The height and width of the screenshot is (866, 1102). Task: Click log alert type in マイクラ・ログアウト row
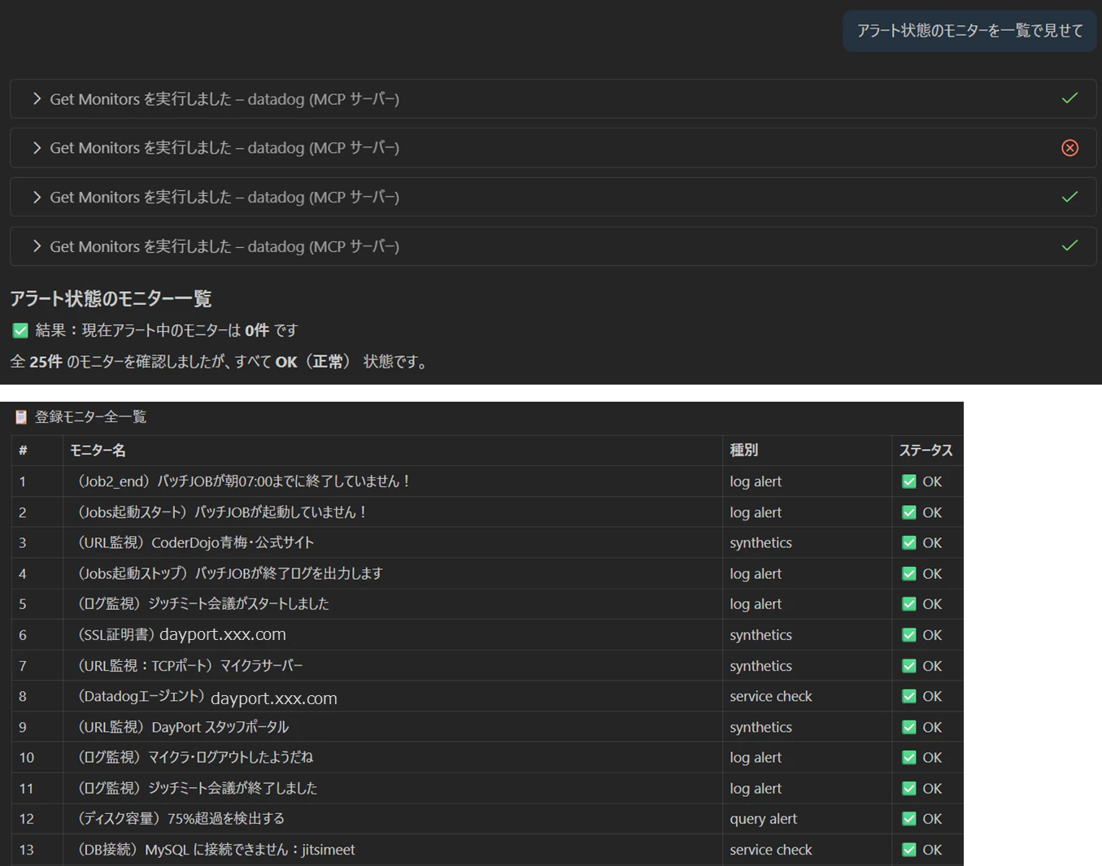pos(756,757)
